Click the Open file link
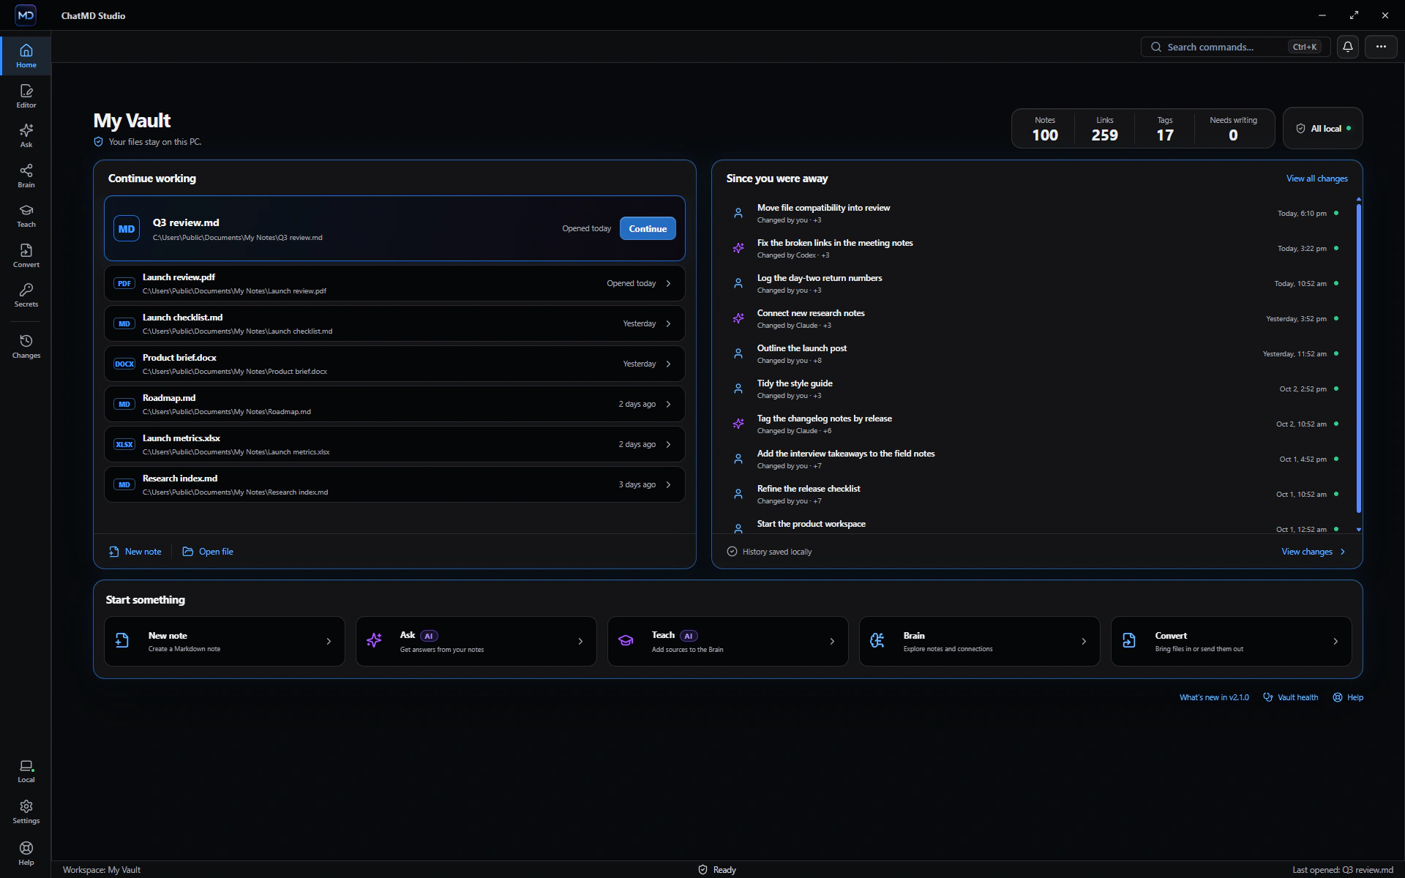Screen dimensions: 1405x878 tap(208, 552)
